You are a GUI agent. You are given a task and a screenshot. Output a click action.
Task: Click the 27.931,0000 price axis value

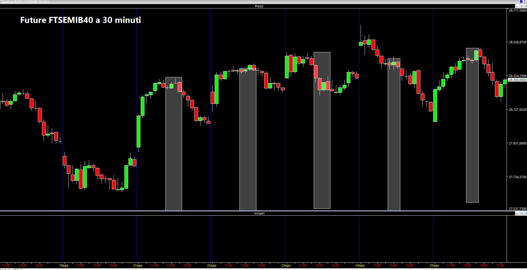tap(517, 143)
